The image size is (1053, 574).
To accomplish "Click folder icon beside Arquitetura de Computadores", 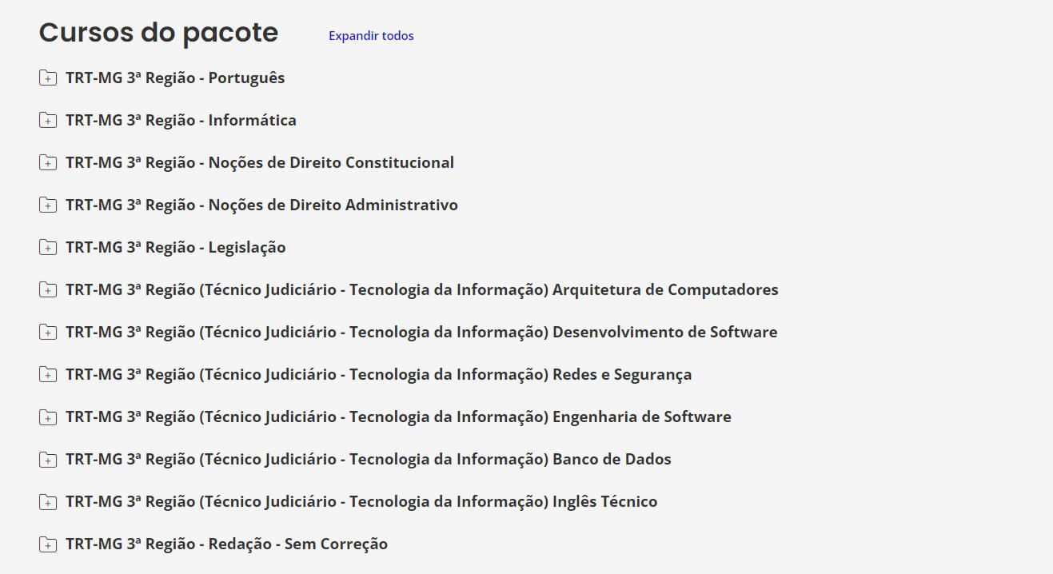I will [x=48, y=290].
